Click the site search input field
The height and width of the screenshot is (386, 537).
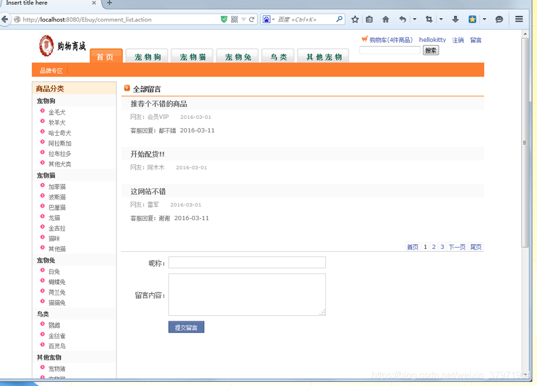(x=390, y=51)
